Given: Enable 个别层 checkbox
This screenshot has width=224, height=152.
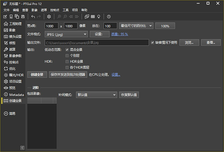Looking at the screenshot, I should click(67, 55).
